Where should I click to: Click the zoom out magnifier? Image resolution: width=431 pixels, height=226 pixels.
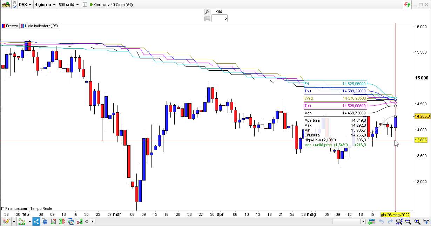408,221
